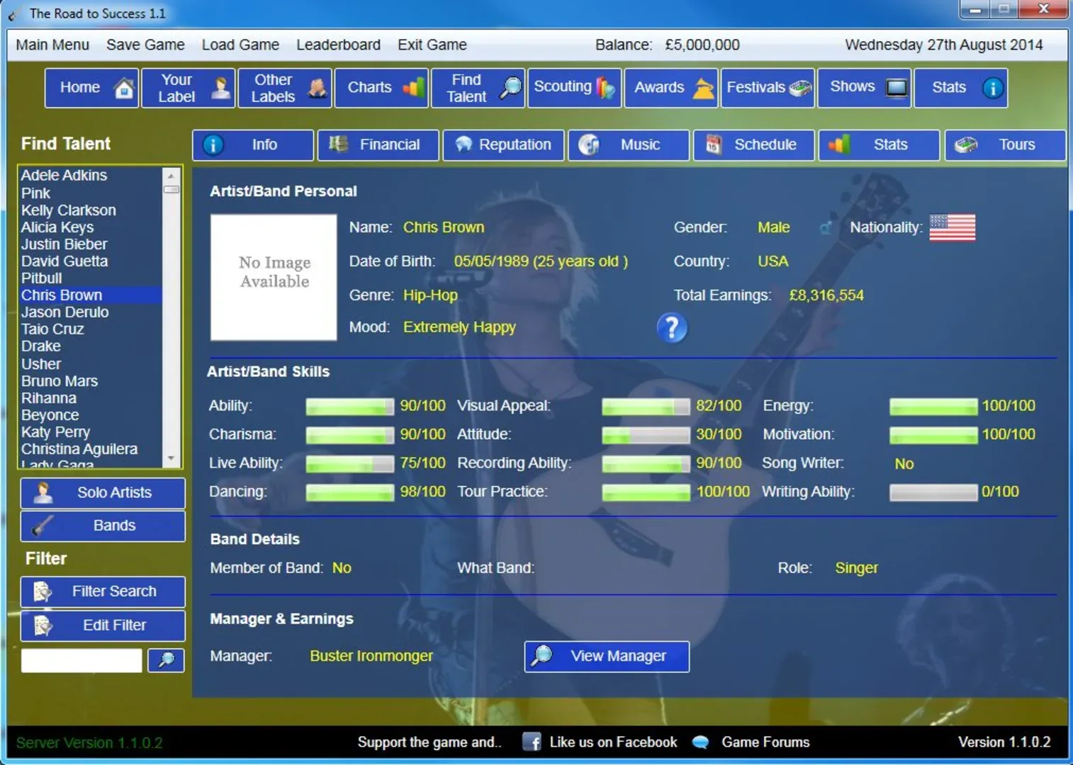Open the Awards toolbar button

pos(670,88)
